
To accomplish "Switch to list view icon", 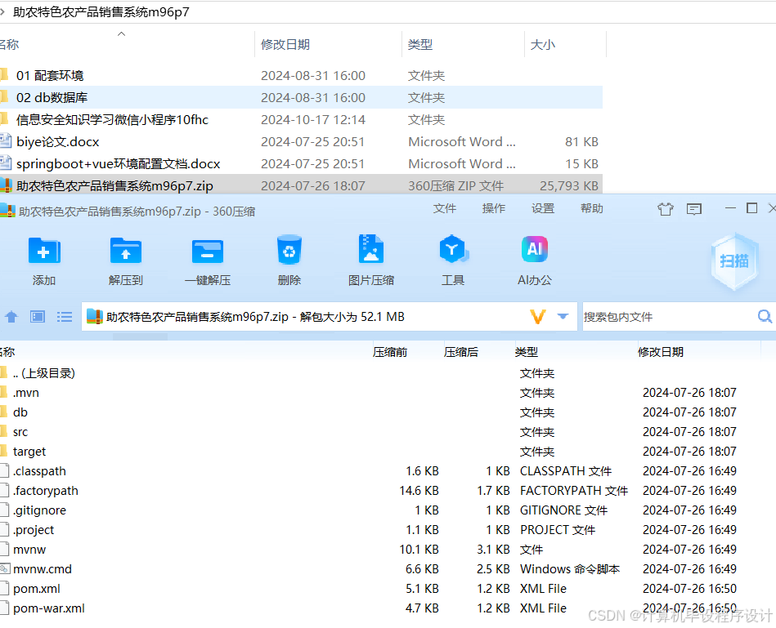I will coord(65,316).
